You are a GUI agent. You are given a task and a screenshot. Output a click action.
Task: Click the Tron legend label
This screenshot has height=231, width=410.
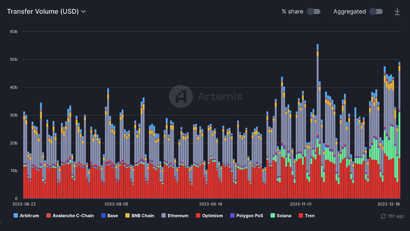click(309, 216)
